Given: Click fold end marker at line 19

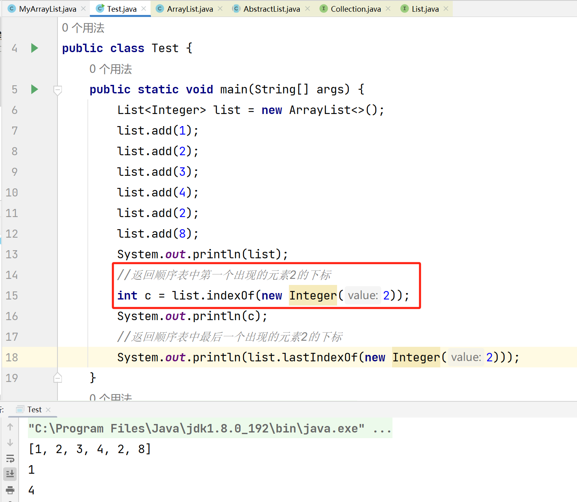Looking at the screenshot, I should pos(58,378).
